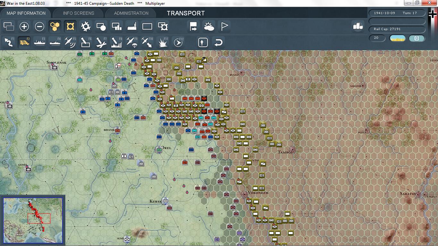Select the unit at Sumy
The image size is (438, 246).
pyautogui.click(x=127, y=239)
